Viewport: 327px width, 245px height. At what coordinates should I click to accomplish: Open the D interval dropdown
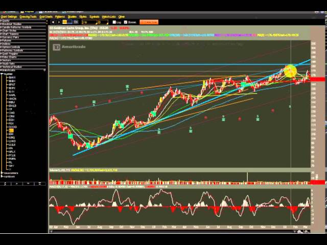[103, 22]
